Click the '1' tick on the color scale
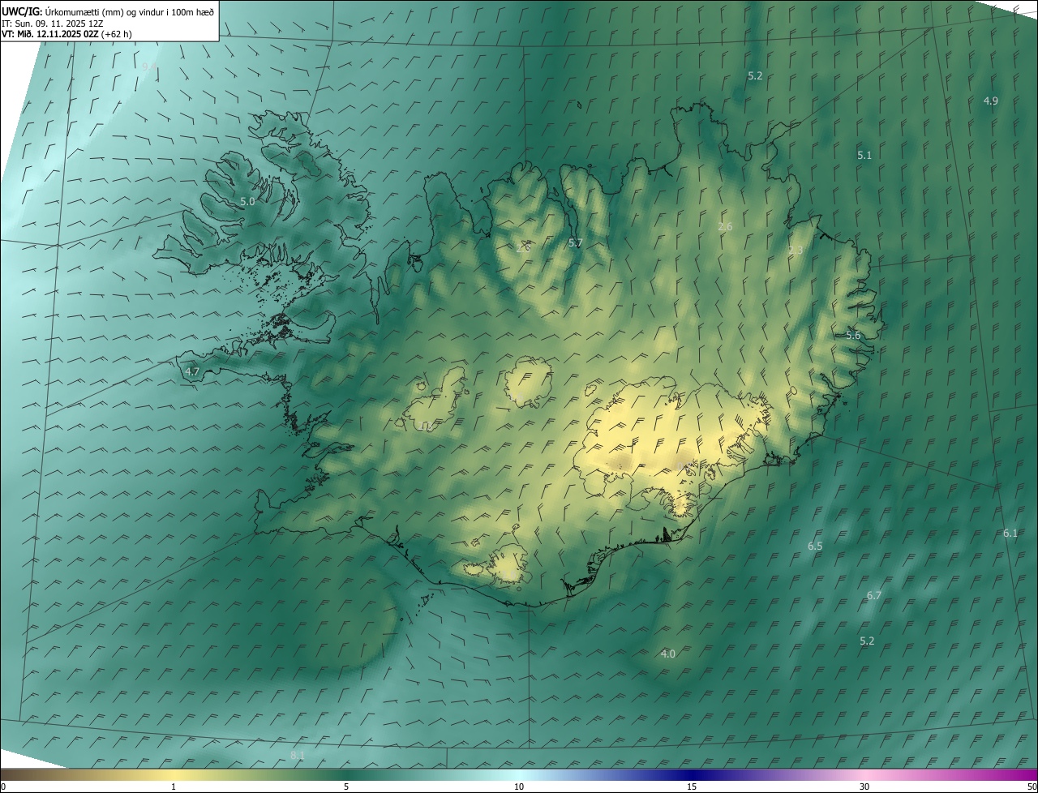This screenshot has width=1038, height=793. [174, 787]
